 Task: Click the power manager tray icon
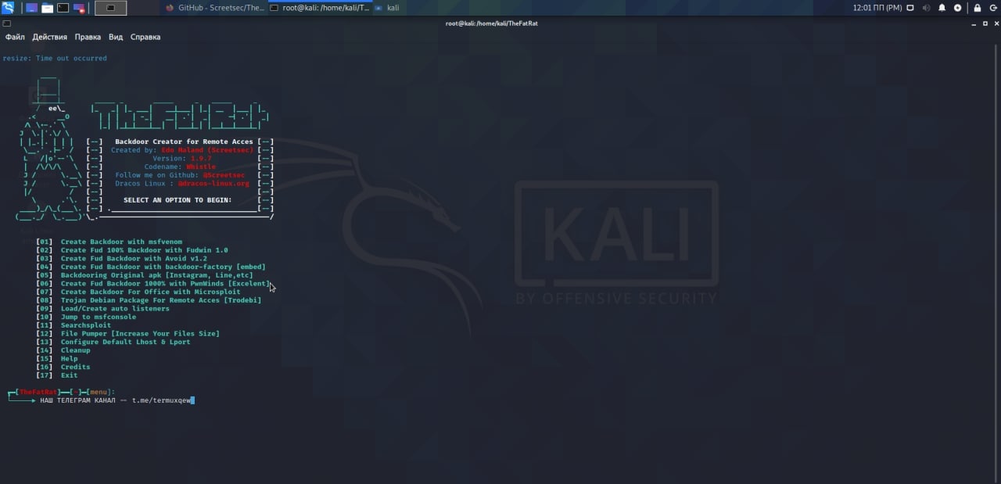click(x=958, y=8)
